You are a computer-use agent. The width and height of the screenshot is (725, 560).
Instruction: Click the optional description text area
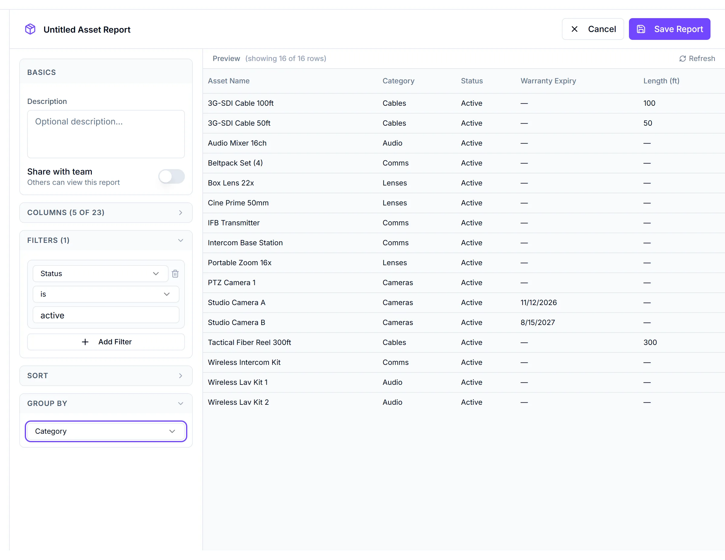[106, 134]
